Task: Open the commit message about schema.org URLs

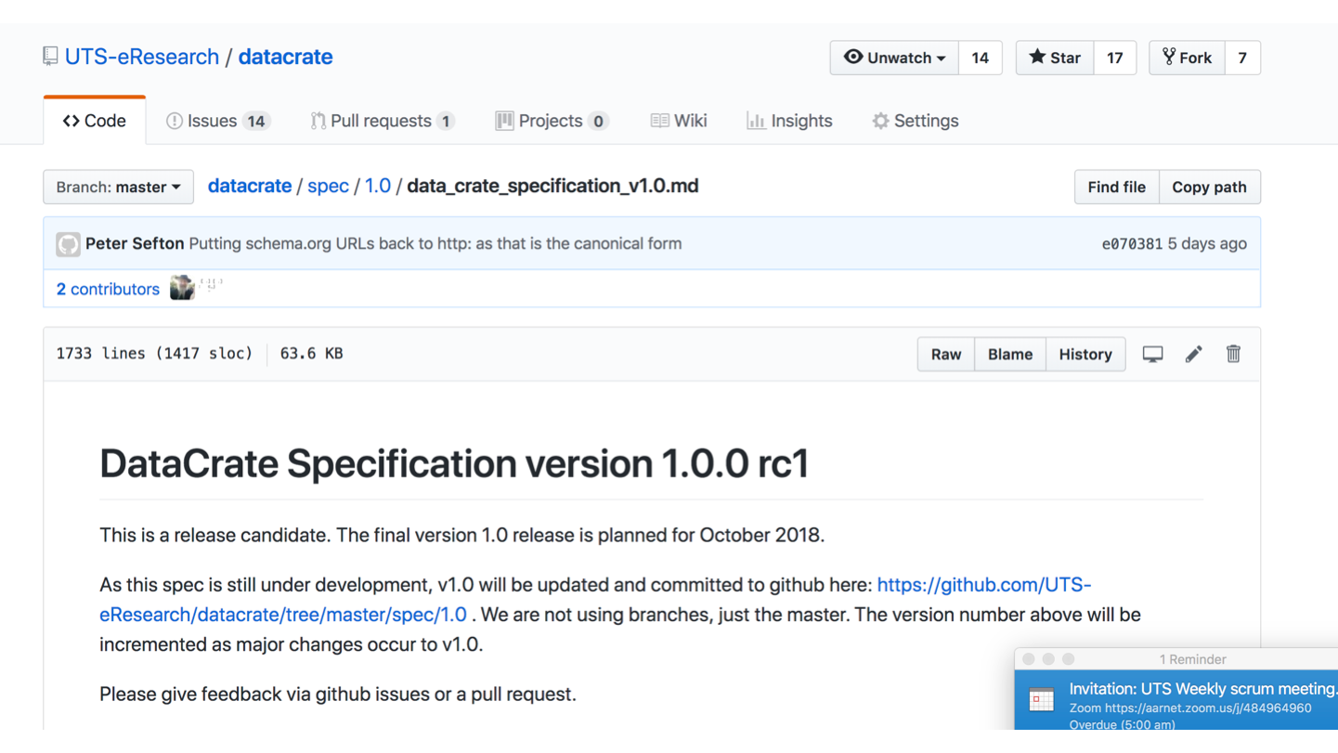Action: [x=435, y=243]
